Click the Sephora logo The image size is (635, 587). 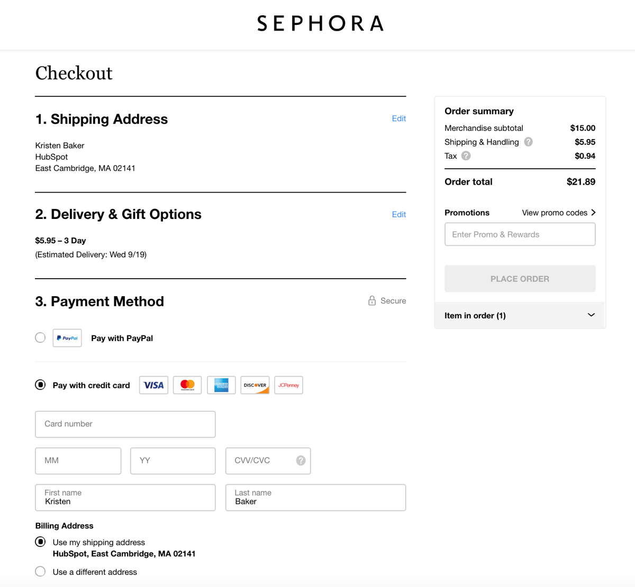pos(320,23)
